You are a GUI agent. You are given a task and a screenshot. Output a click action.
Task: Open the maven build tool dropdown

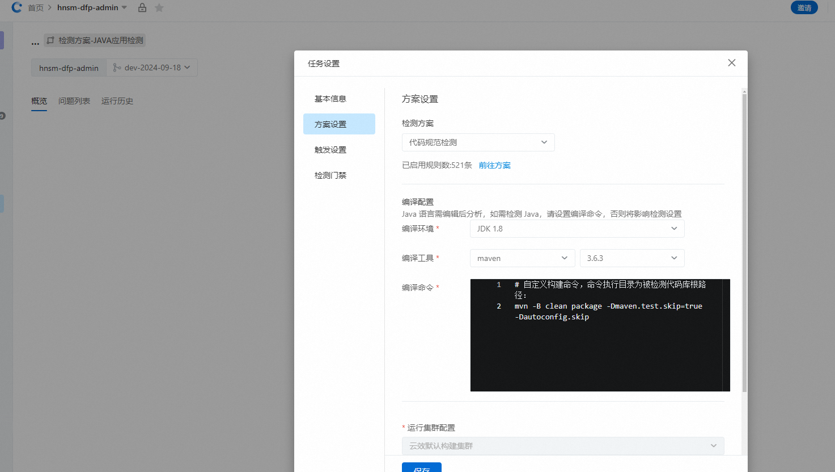(522, 258)
